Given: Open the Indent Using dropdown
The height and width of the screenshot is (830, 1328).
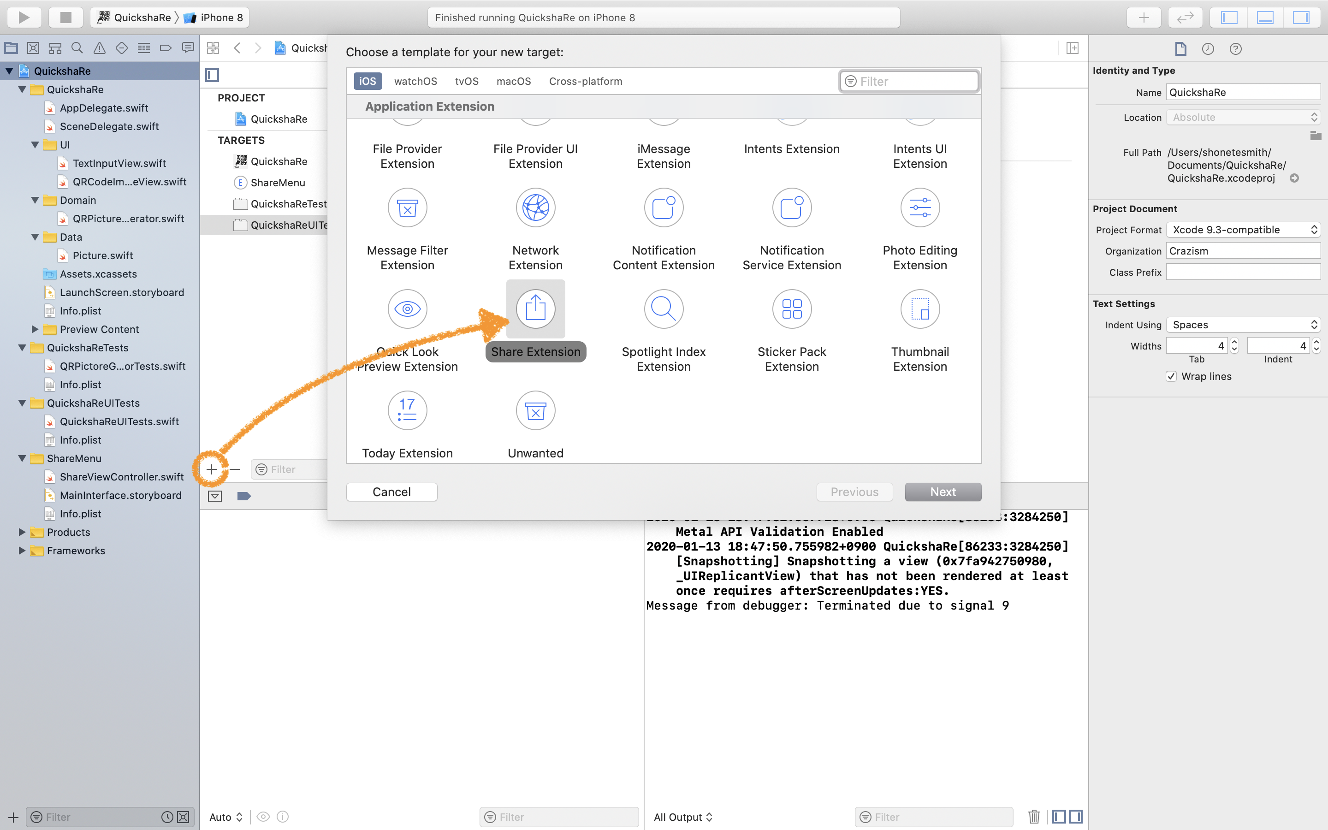Looking at the screenshot, I should pos(1243,325).
